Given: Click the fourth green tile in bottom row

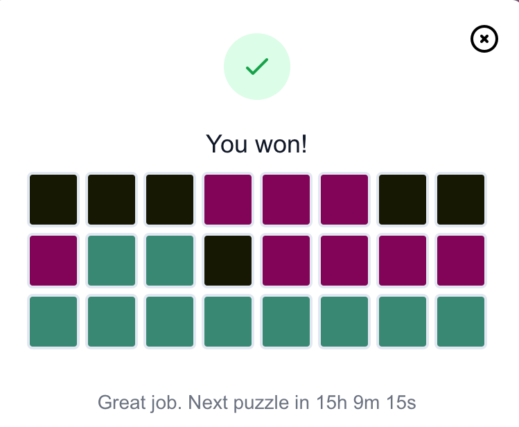Looking at the screenshot, I should tap(228, 322).
